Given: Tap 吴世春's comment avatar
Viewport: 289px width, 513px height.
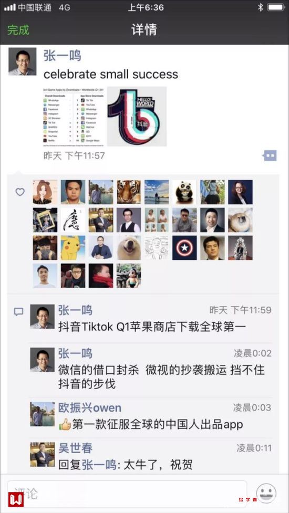Looking at the screenshot, I should coord(43,454).
